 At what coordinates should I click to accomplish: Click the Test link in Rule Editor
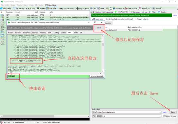[164, 112]
